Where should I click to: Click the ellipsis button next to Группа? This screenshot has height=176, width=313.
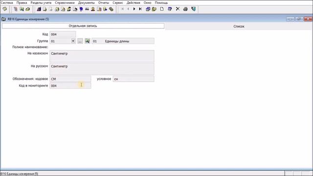point(80,41)
